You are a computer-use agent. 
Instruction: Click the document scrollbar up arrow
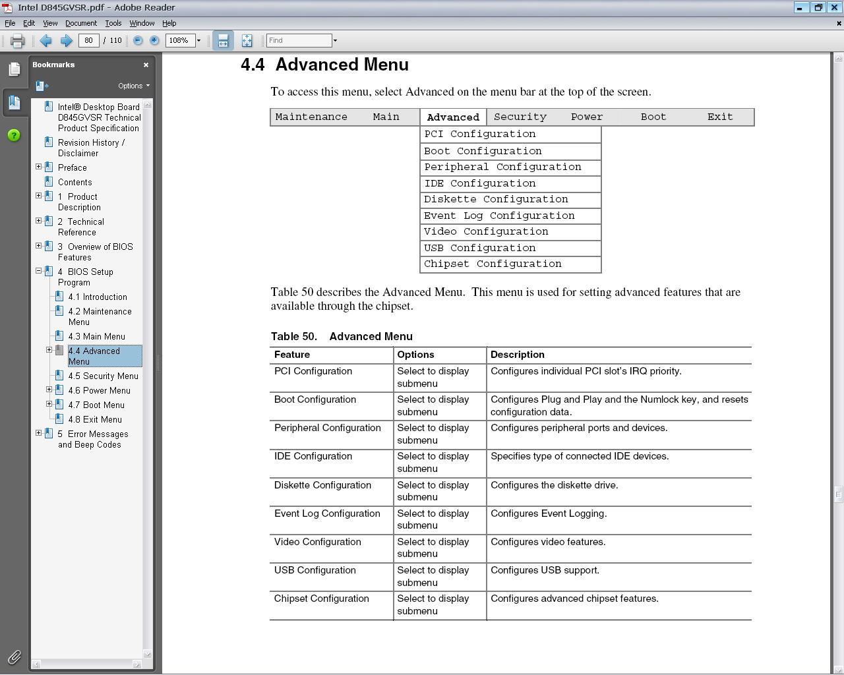coord(838,58)
